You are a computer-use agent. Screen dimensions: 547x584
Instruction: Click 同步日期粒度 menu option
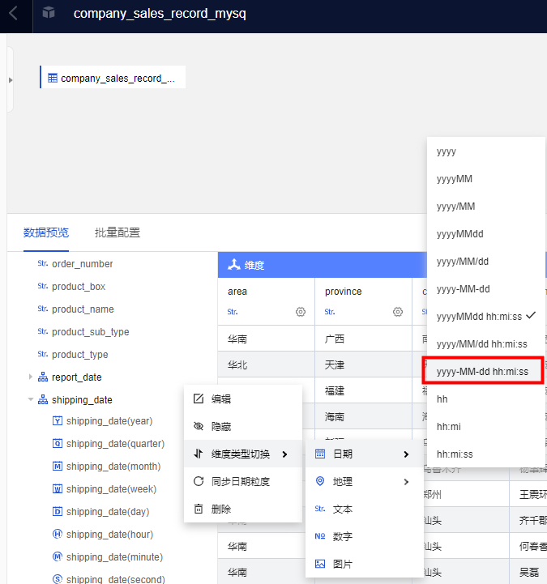tap(240, 481)
